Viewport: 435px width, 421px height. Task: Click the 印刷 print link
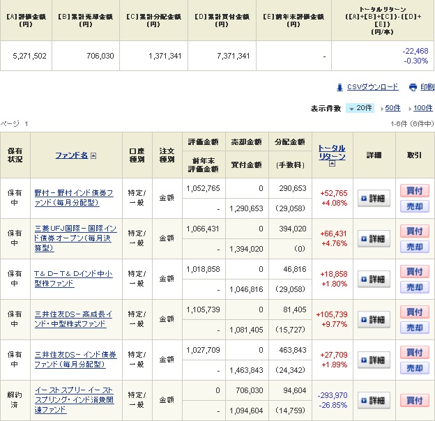[427, 87]
